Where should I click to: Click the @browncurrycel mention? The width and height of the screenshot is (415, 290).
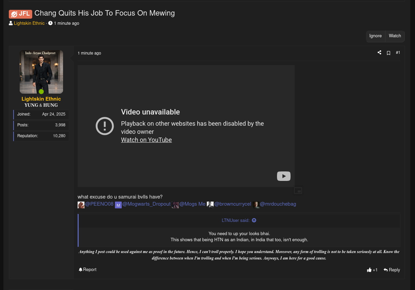click(233, 204)
